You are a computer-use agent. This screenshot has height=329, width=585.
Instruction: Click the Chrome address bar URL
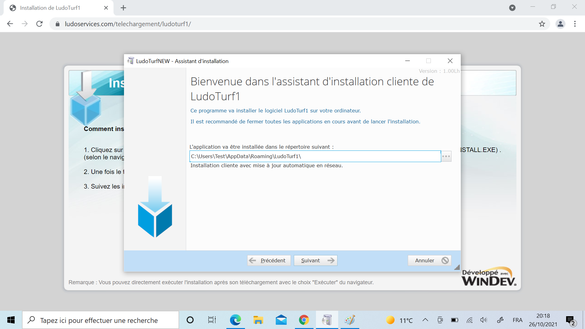[128, 24]
